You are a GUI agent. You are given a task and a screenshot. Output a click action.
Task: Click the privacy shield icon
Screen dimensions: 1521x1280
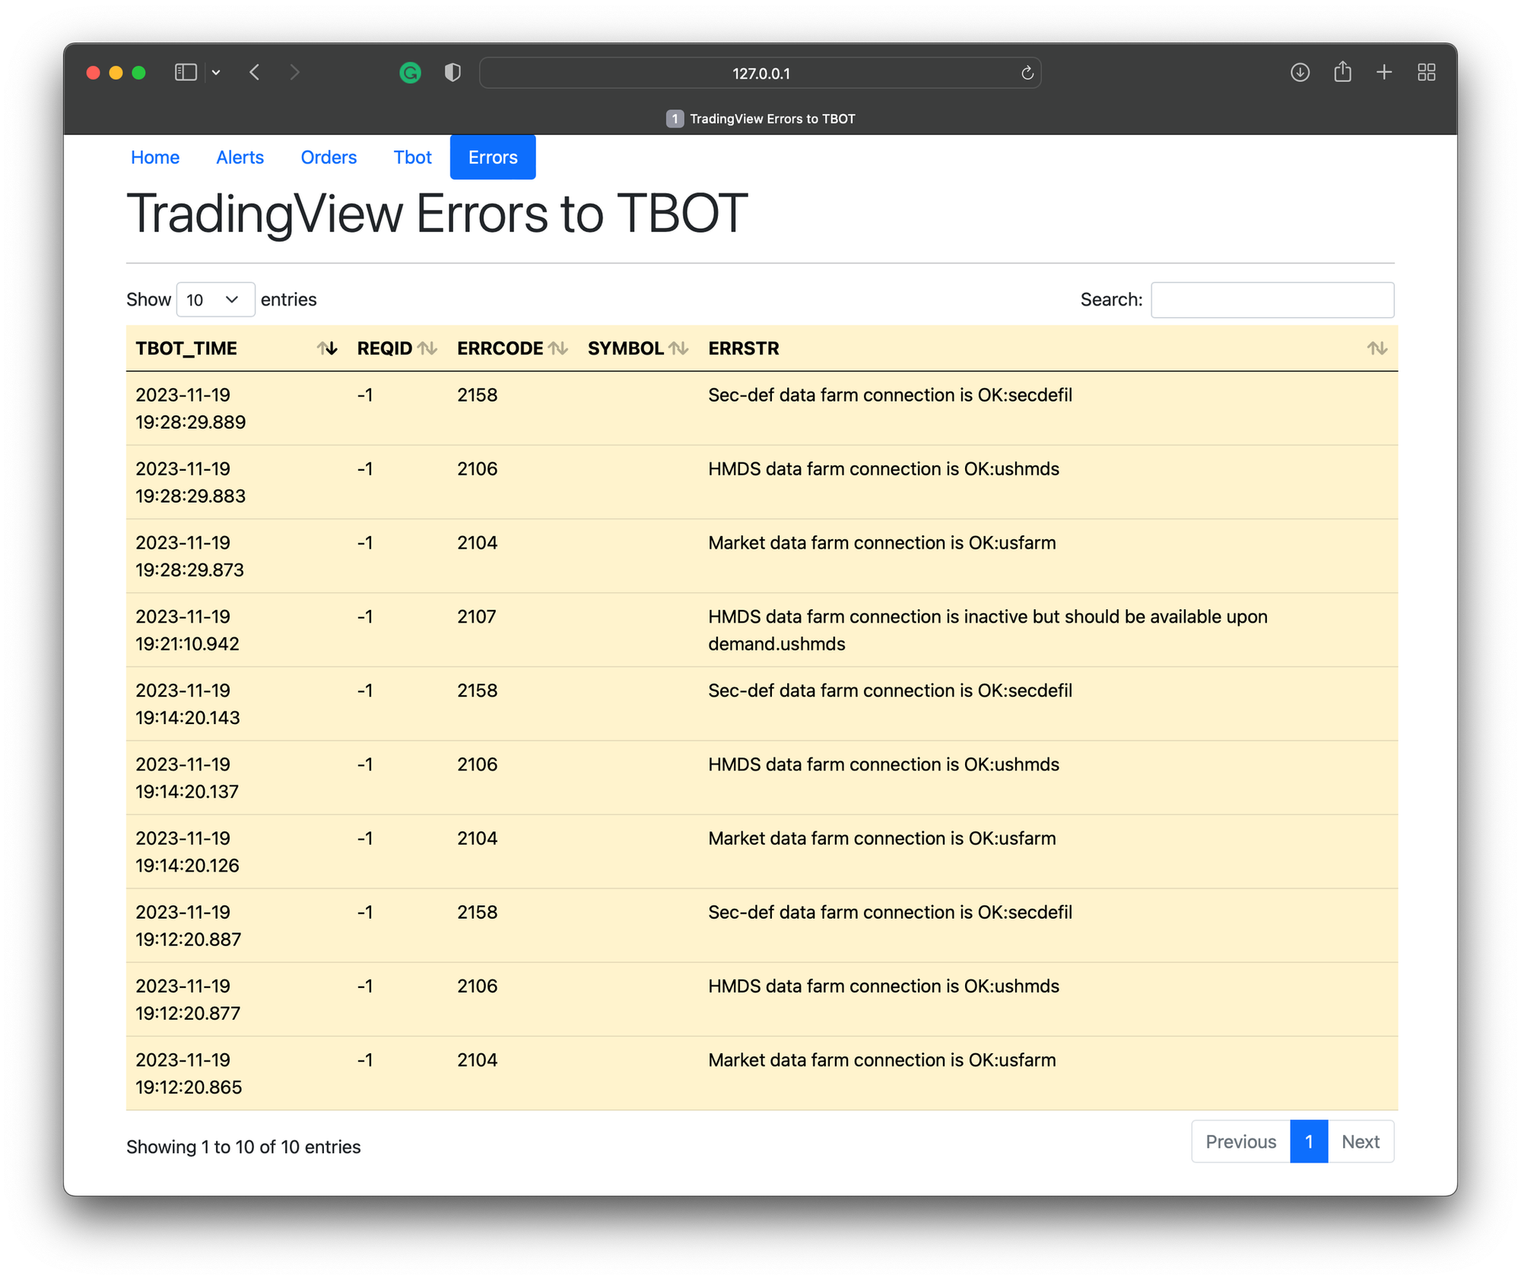(452, 73)
